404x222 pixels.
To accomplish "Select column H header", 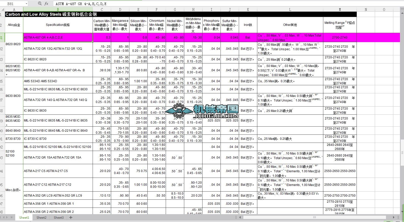I will click(x=193, y=10).
